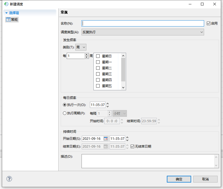Click the 开始日期 date field
This screenshot has height=189, width=223.
[x=93, y=139]
